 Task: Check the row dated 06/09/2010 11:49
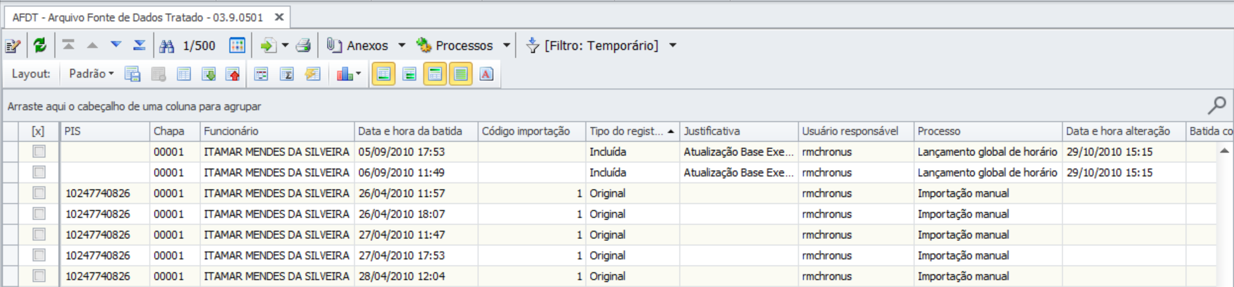(x=39, y=172)
